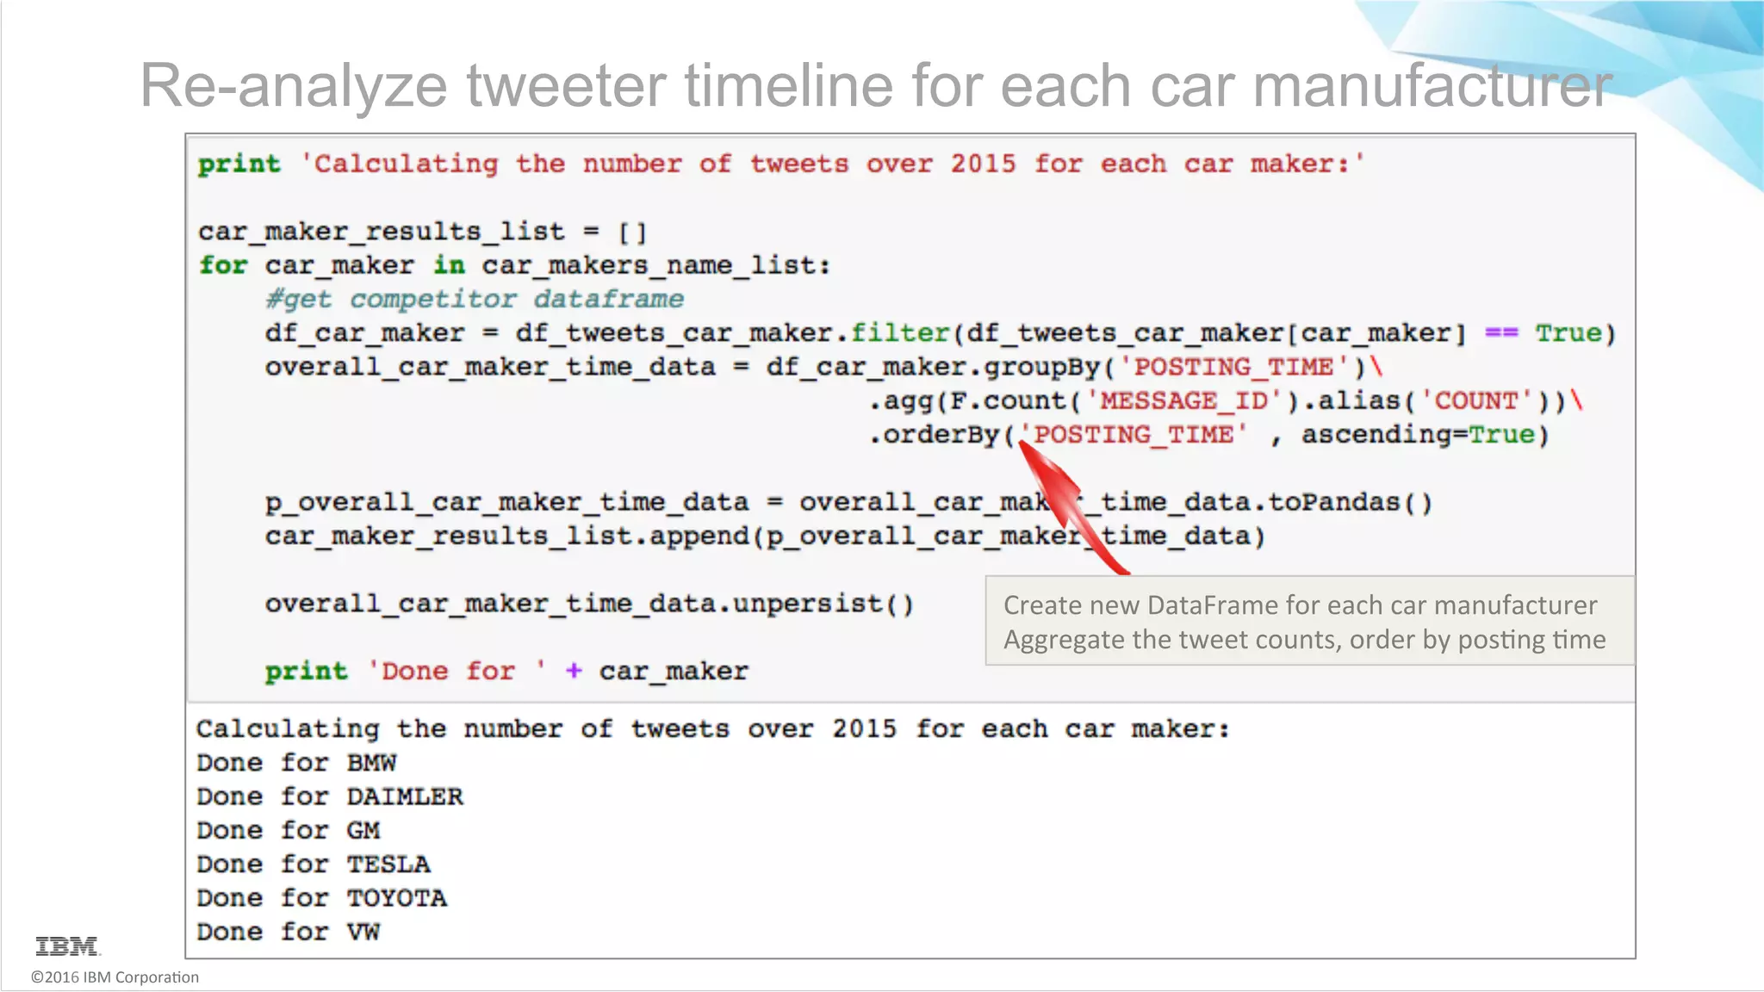Click the 'df_car_maker = df_tweets_car_maker.filter' line
This screenshot has width=1764, height=992.
coord(941,333)
